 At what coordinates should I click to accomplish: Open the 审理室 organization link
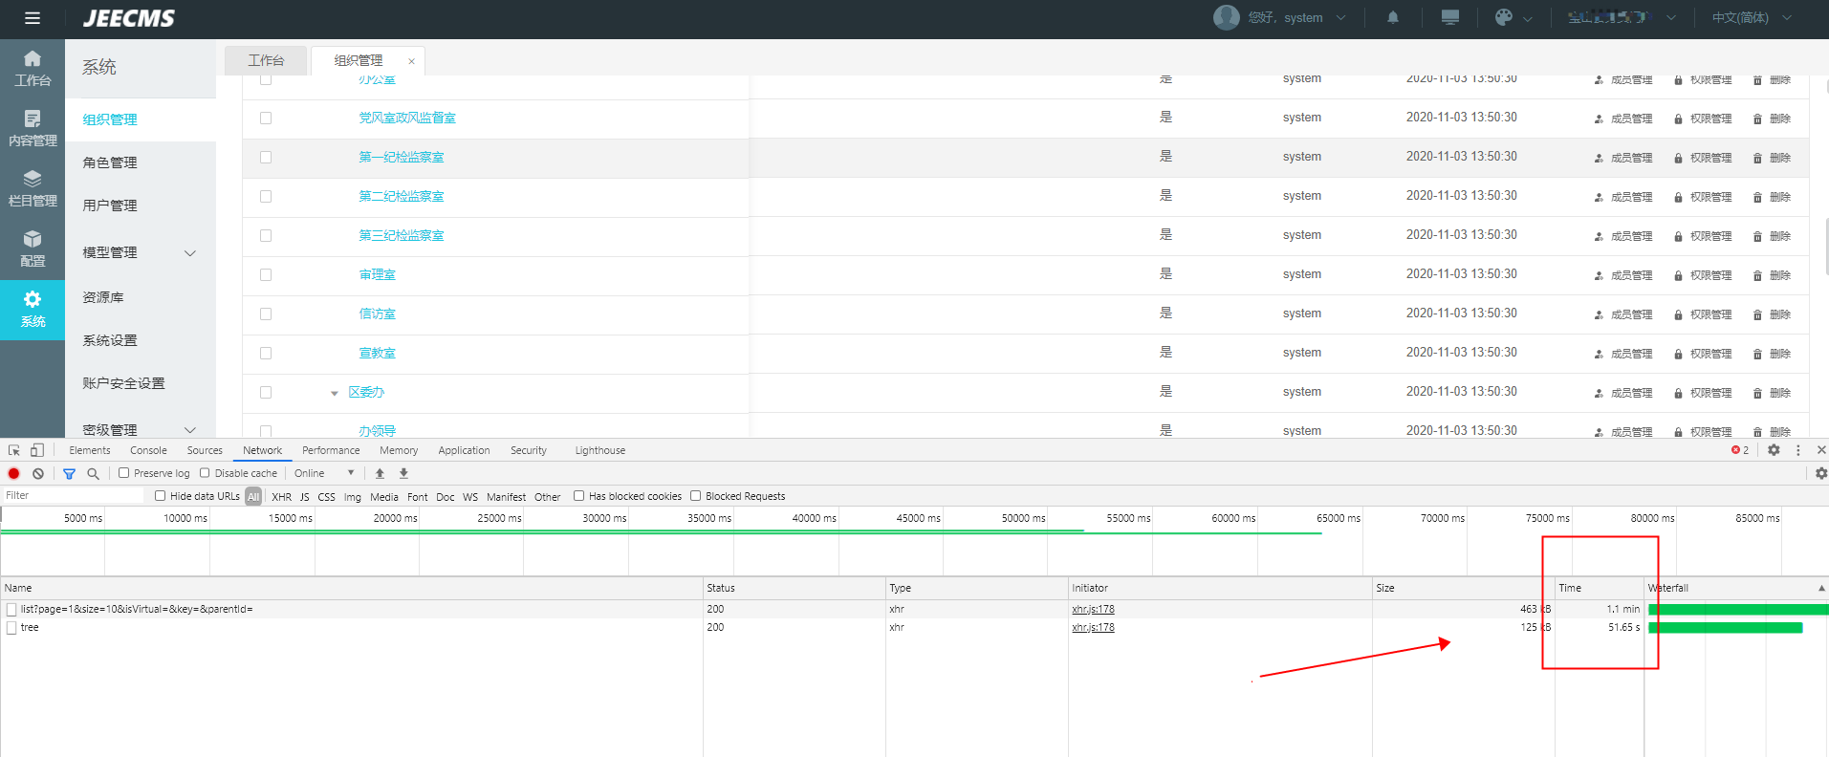tap(377, 274)
